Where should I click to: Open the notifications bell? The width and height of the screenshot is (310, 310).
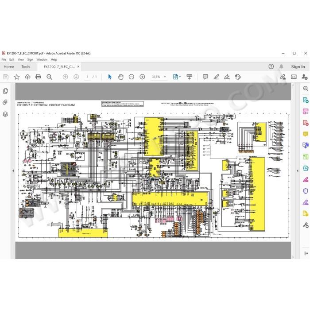281,66
